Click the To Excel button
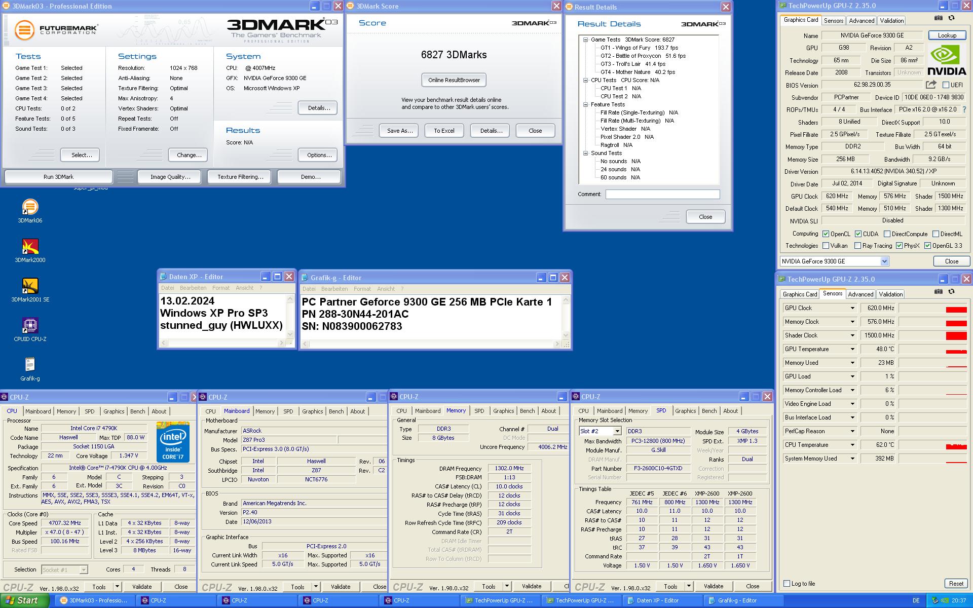This screenshot has height=608, width=973. [444, 131]
